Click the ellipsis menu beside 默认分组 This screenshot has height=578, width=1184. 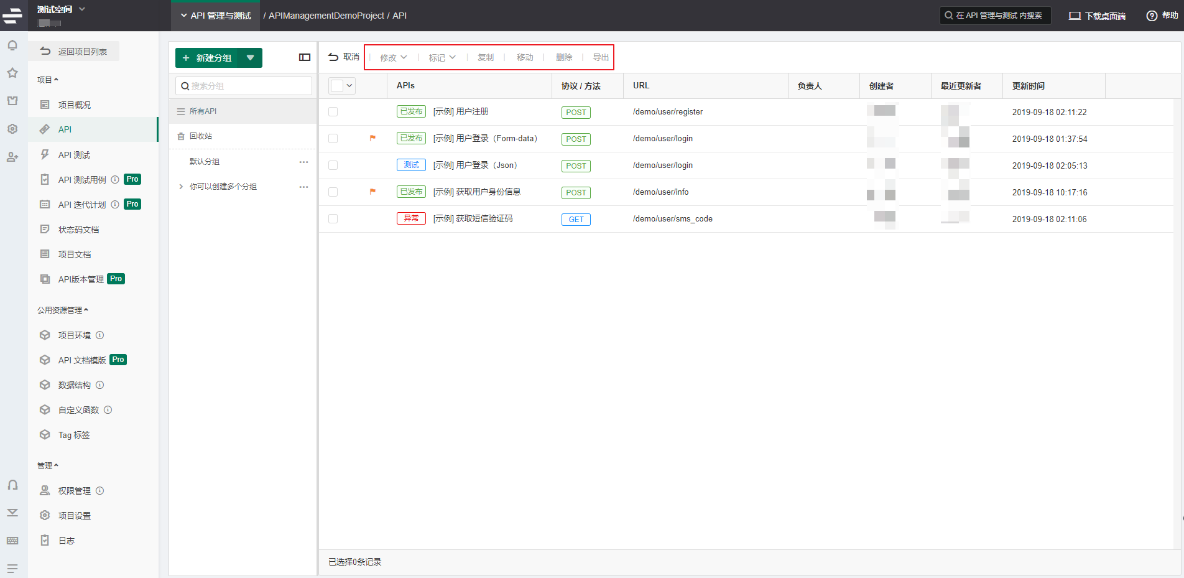point(303,162)
